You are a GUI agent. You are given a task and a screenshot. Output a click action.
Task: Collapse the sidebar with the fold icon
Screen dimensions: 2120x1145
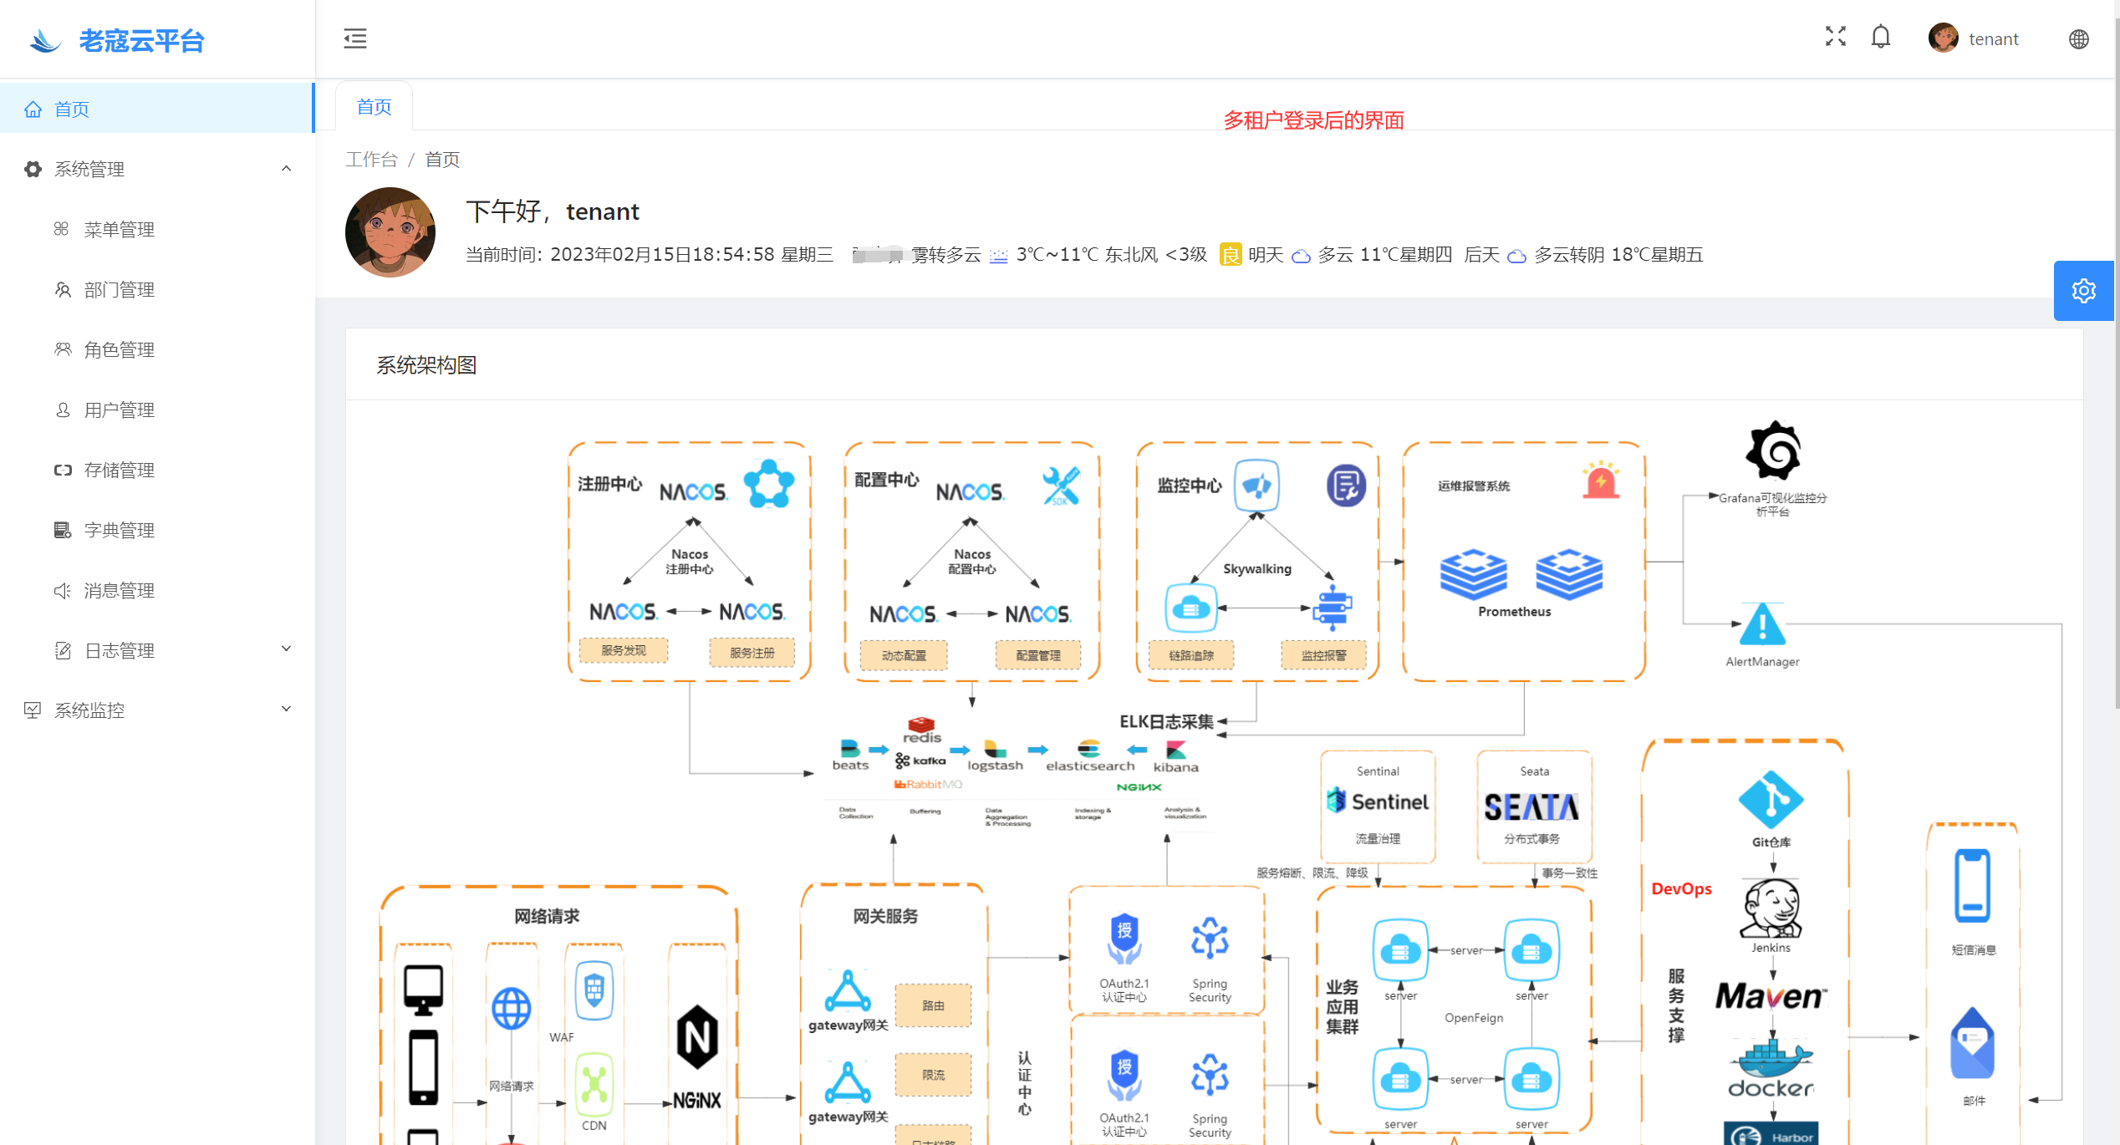pyautogui.click(x=354, y=38)
